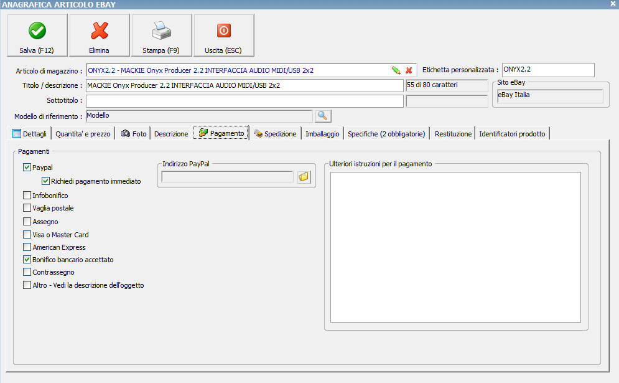Uncheck Bonifico bancario accettato

[x=27, y=260]
